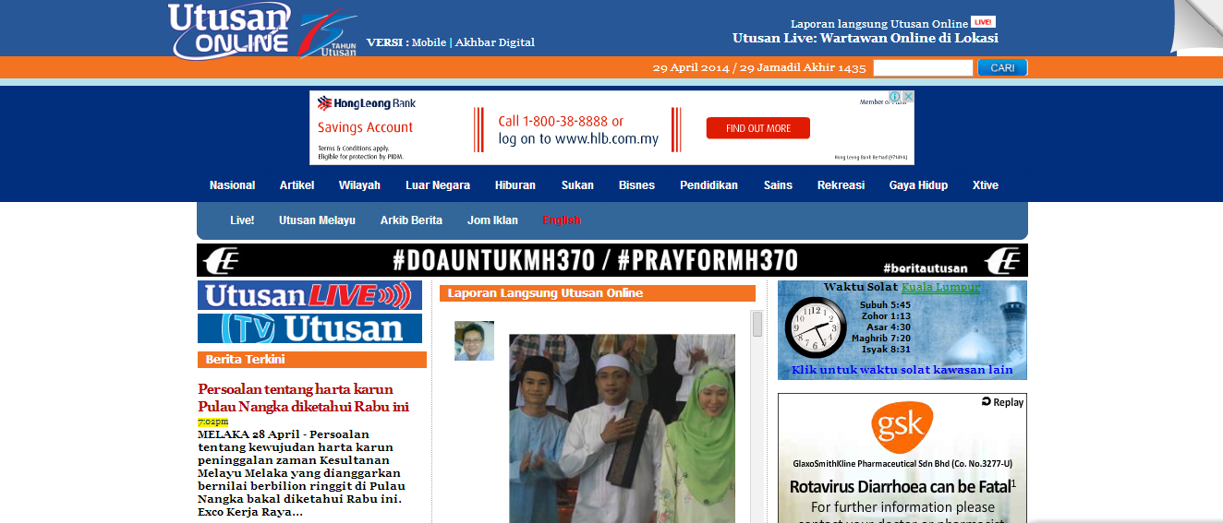Focus the search input field
The height and width of the screenshot is (523, 1223).
click(x=923, y=67)
